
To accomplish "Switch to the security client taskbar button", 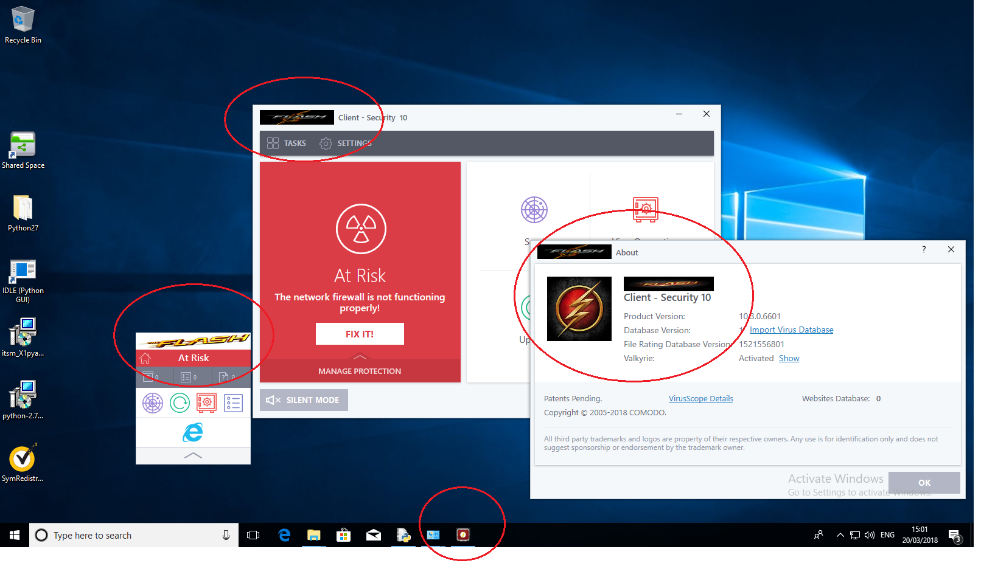I will [x=463, y=535].
